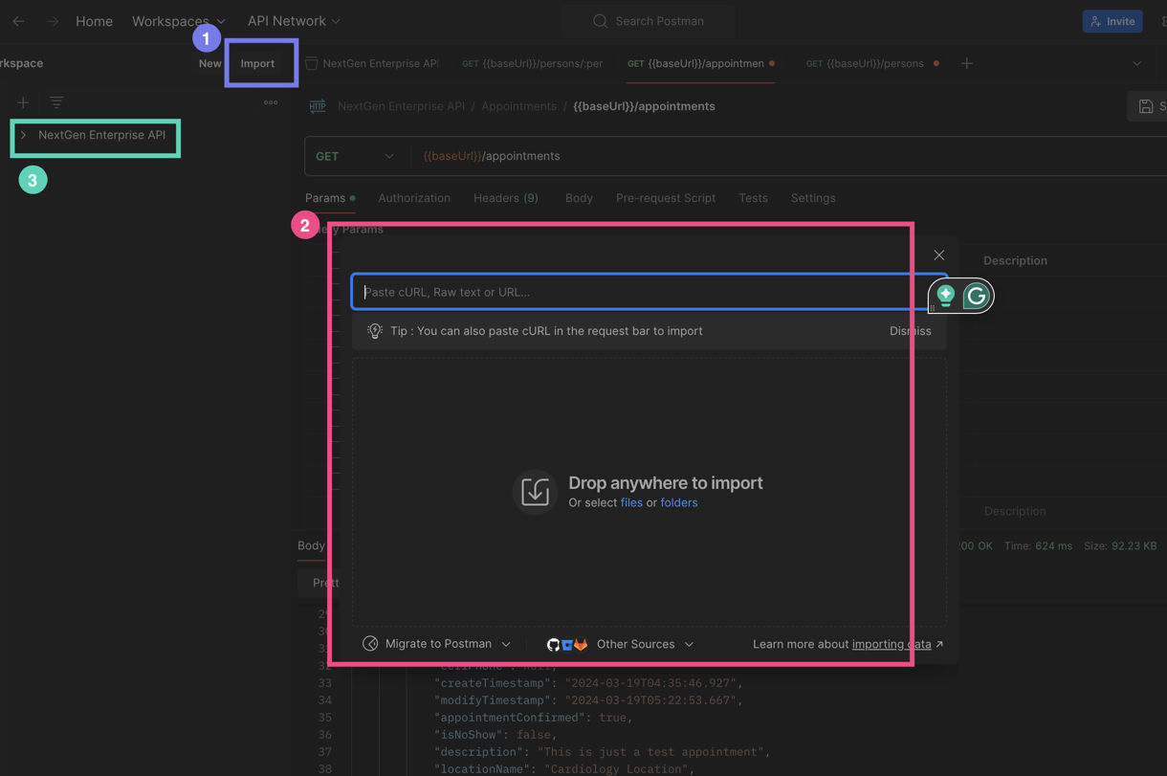Click the plus icon to create collection
Image resolution: width=1167 pixels, height=776 pixels.
pyautogui.click(x=23, y=102)
